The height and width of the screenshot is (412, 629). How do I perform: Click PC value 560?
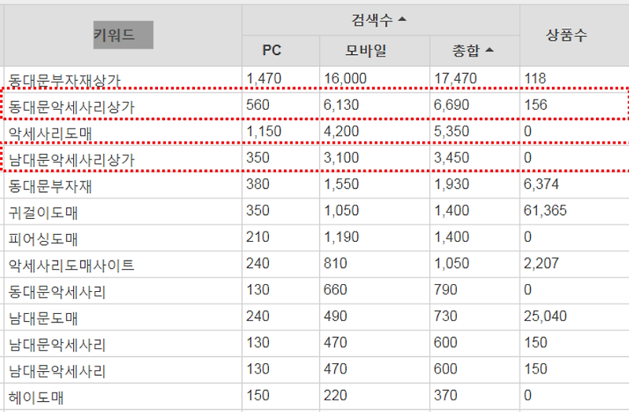tap(258, 105)
